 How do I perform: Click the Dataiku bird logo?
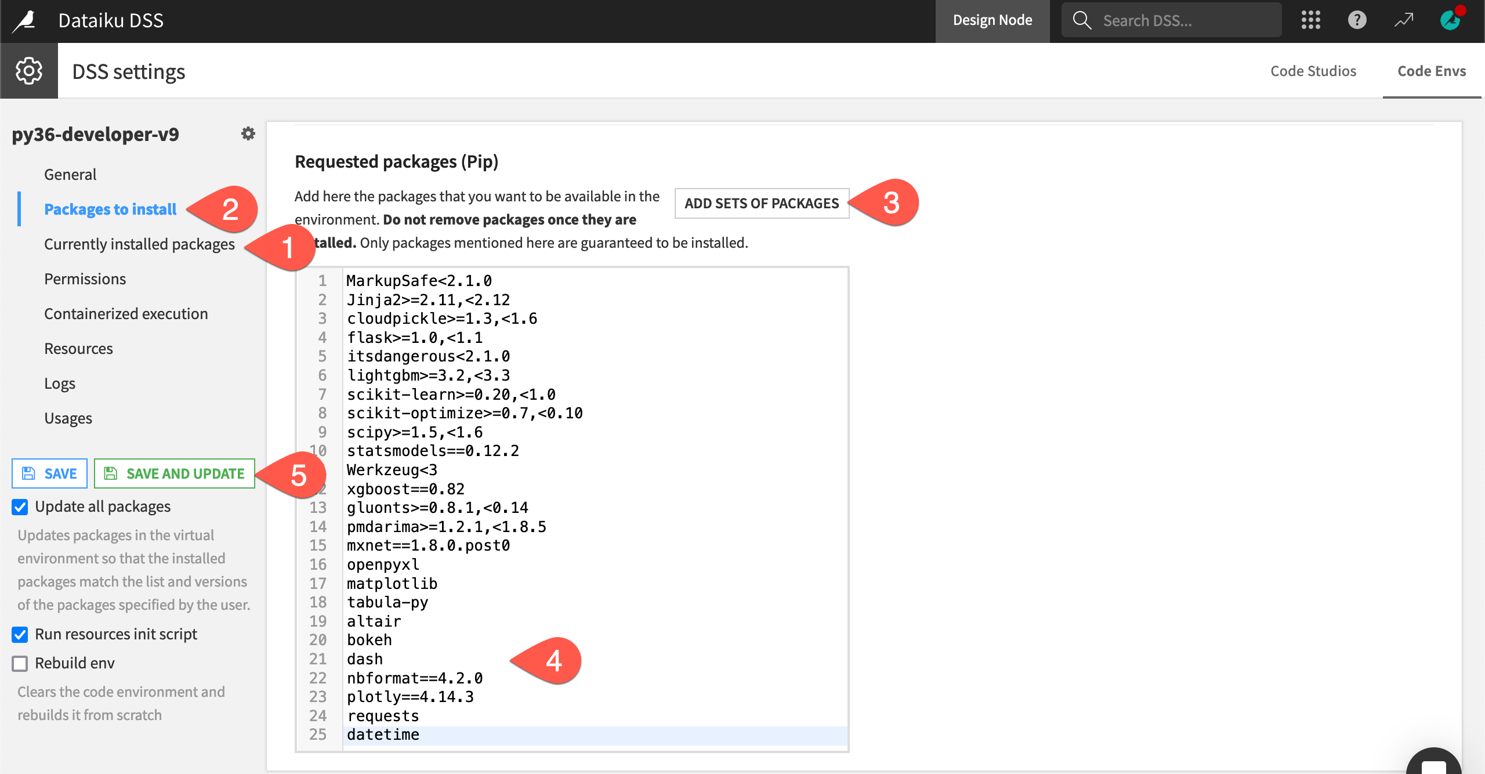[25, 21]
